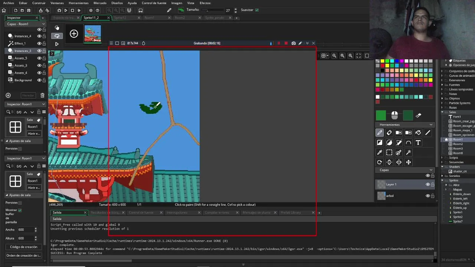The width and height of the screenshot is (475, 267).
Task: Toggle visibility of Instances_4 layer
Action: (x=39, y=36)
